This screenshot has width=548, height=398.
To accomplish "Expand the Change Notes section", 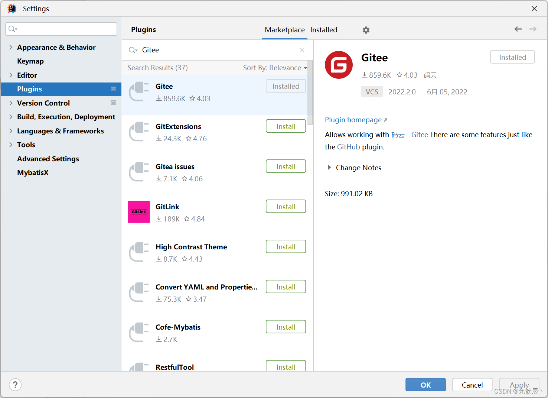I will pos(329,167).
